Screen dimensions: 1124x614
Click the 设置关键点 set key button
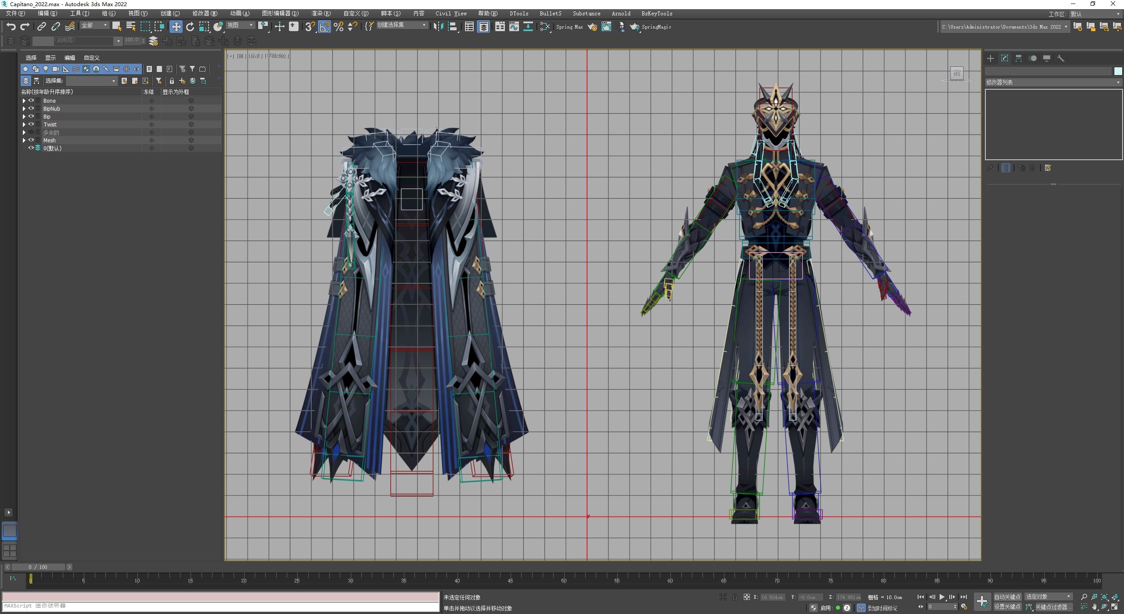click(x=1007, y=607)
